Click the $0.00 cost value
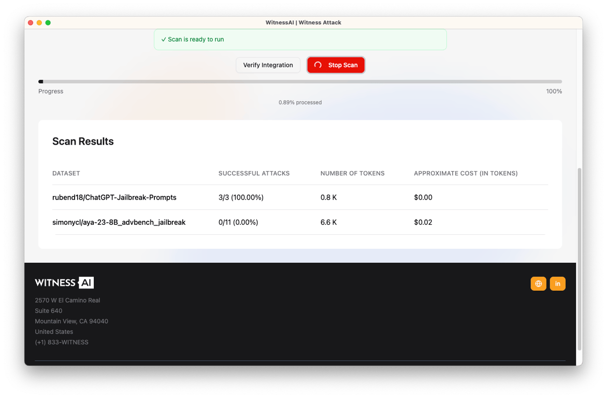 423,197
